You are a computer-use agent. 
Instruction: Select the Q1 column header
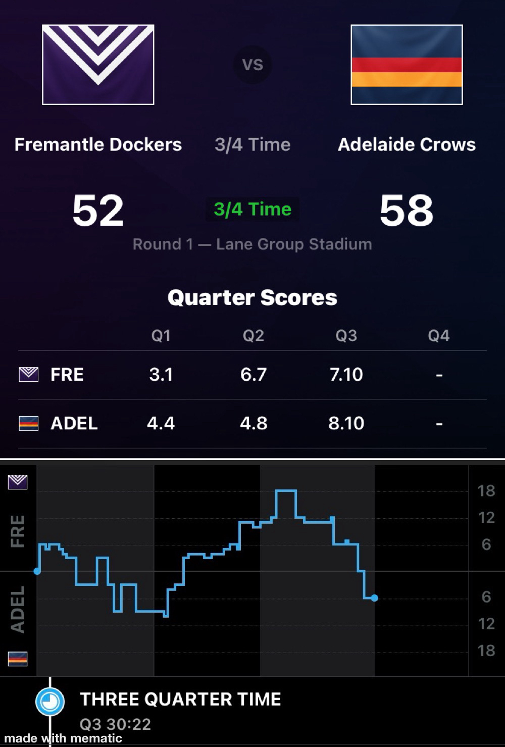pos(161,336)
